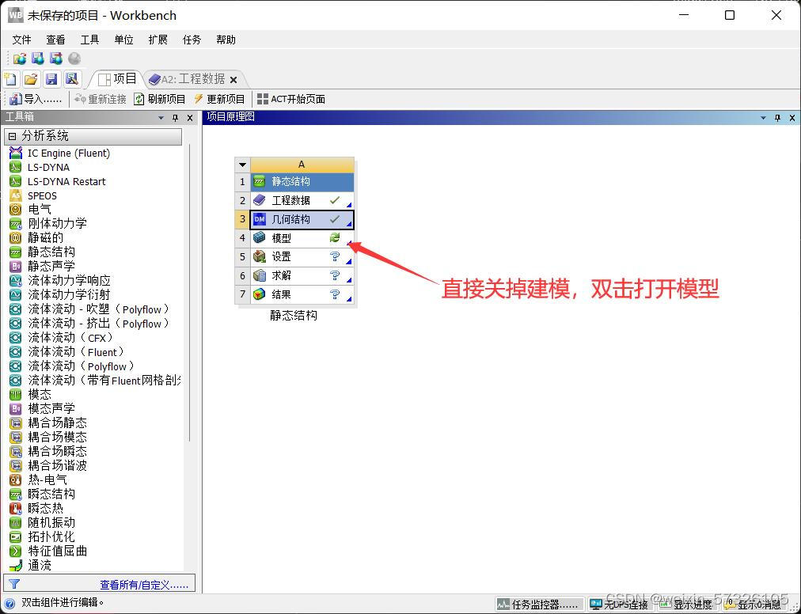801x614 pixels.
Task: Open the ACT开始页面 start page
Action: (290, 99)
